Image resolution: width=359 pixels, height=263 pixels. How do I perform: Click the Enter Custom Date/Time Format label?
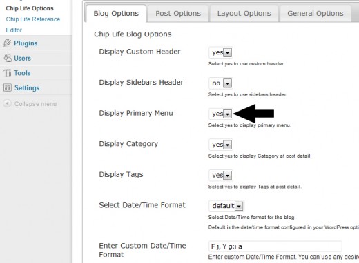point(142,250)
